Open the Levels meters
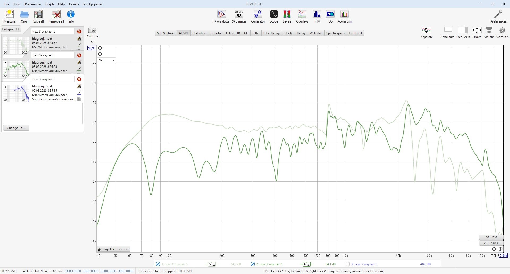 (x=287, y=16)
